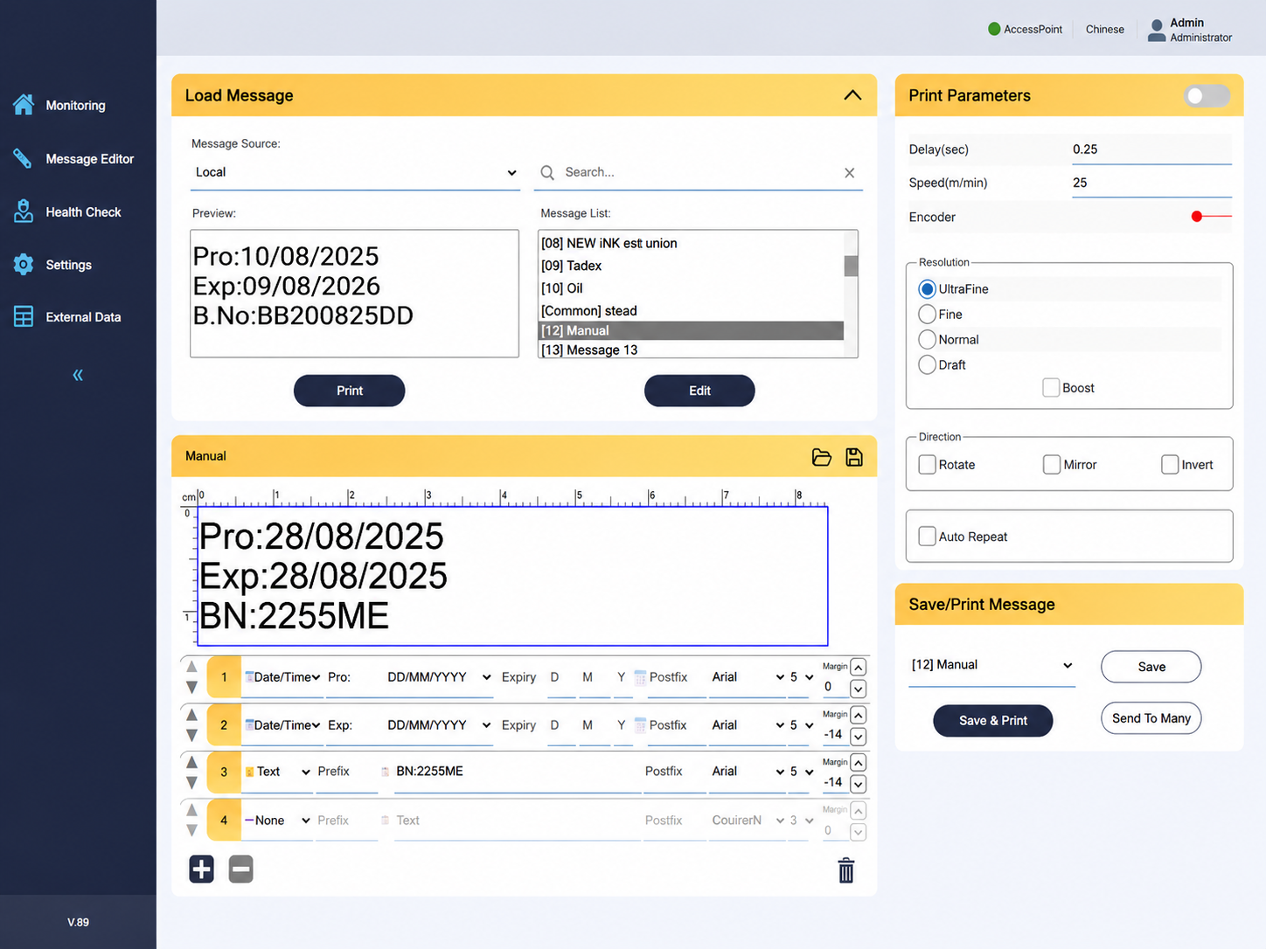Toggle the Print Parameters switch
The image size is (1266, 949).
click(x=1207, y=96)
